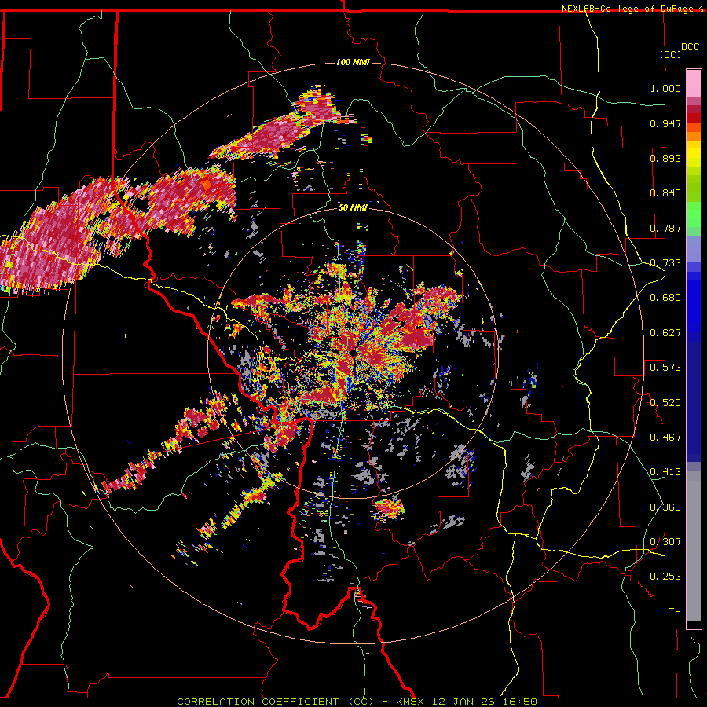The height and width of the screenshot is (707, 707).
Task: Click the TH threshold label
Action: (x=675, y=612)
